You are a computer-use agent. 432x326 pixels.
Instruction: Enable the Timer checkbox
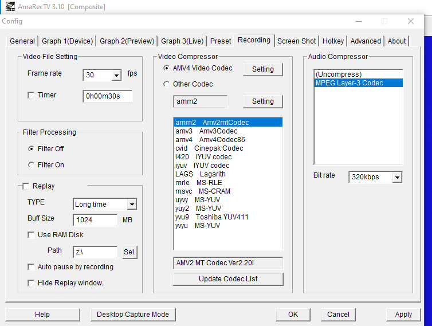(31, 95)
